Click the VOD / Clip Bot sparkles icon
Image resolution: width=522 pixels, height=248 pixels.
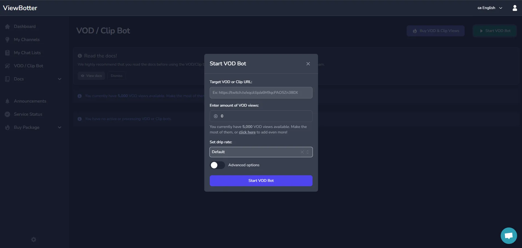[x=7, y=66]
